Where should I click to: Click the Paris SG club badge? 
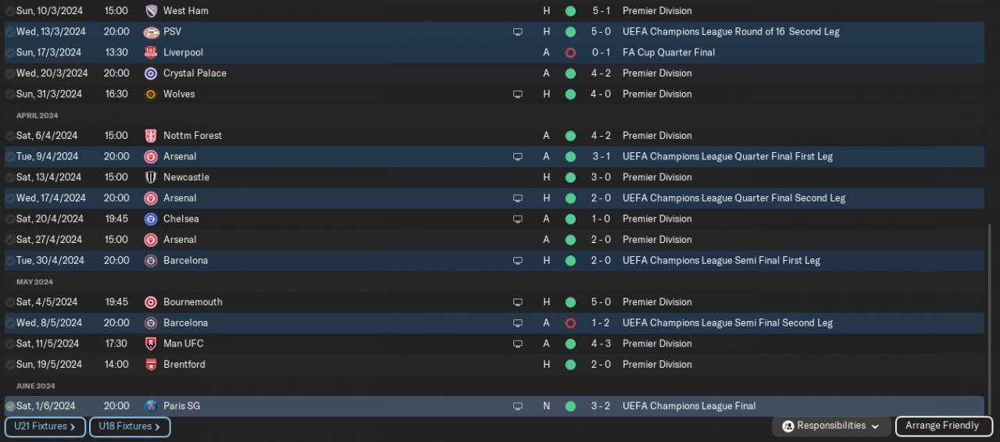coord(151,406)
